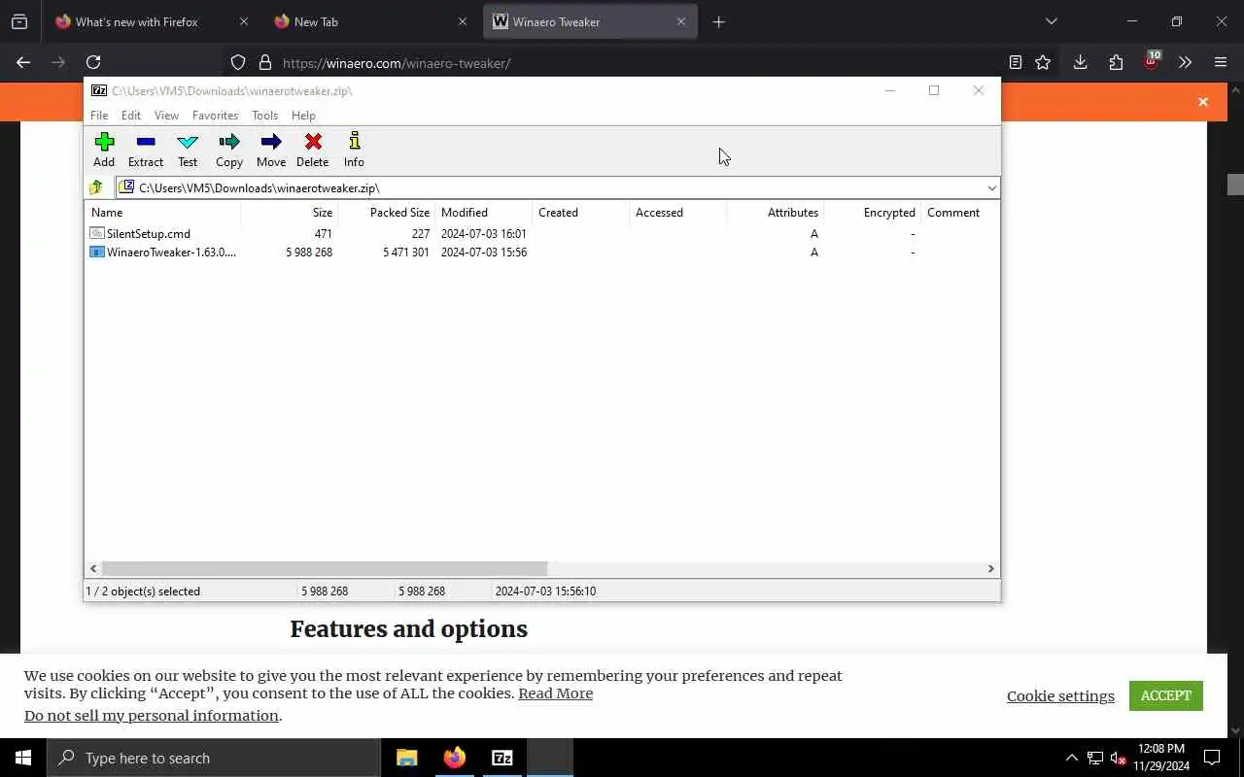The width and height of the screenshot is (1244, 777).
Task: Sort by Attributes column header
Action: pyautogui.click(x=775, y=212)
